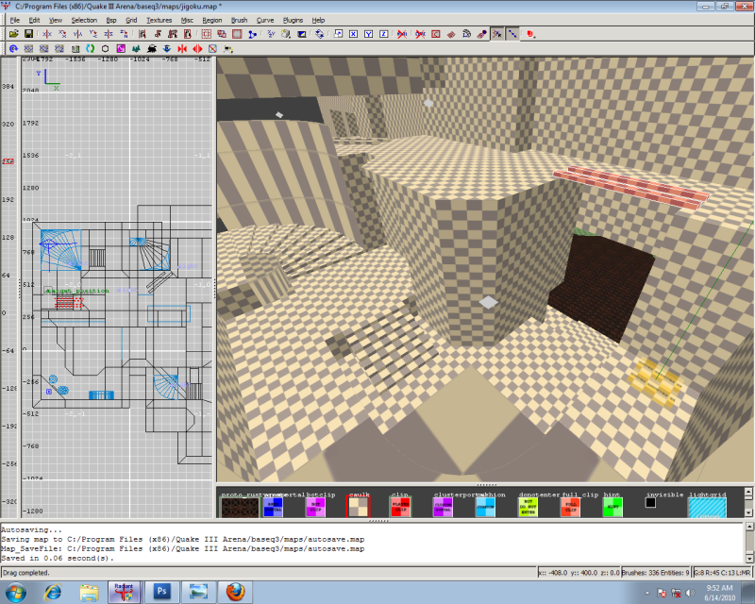Screen dimensions: 755x604
Task: Click the green trees icon
Action: tap(136, 49)
